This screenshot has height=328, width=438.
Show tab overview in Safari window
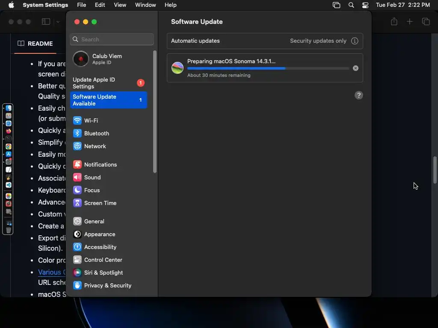click(x=426, y=21)
